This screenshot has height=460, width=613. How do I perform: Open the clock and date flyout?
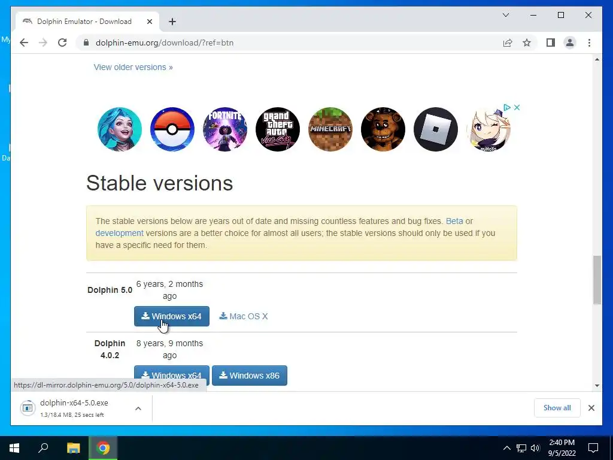point(562,448)
